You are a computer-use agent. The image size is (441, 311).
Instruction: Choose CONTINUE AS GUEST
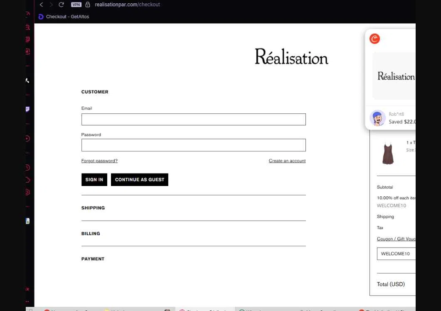point(140,179)
